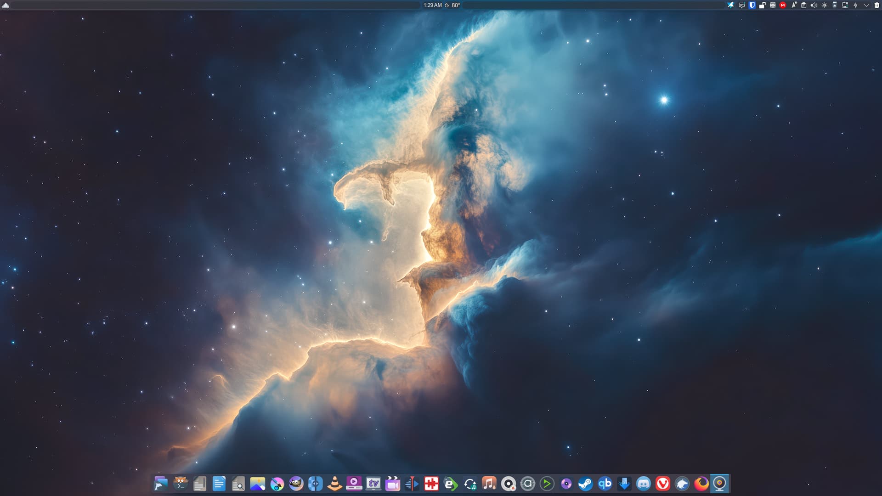882x496 pixels.
Task: Open GIMP from the dock
Action: [x=296, y=484]
